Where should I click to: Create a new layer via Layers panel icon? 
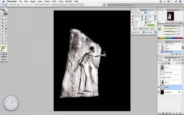pos(177,113)
